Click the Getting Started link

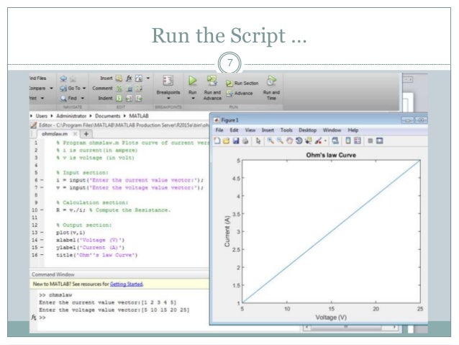[126, 284]
